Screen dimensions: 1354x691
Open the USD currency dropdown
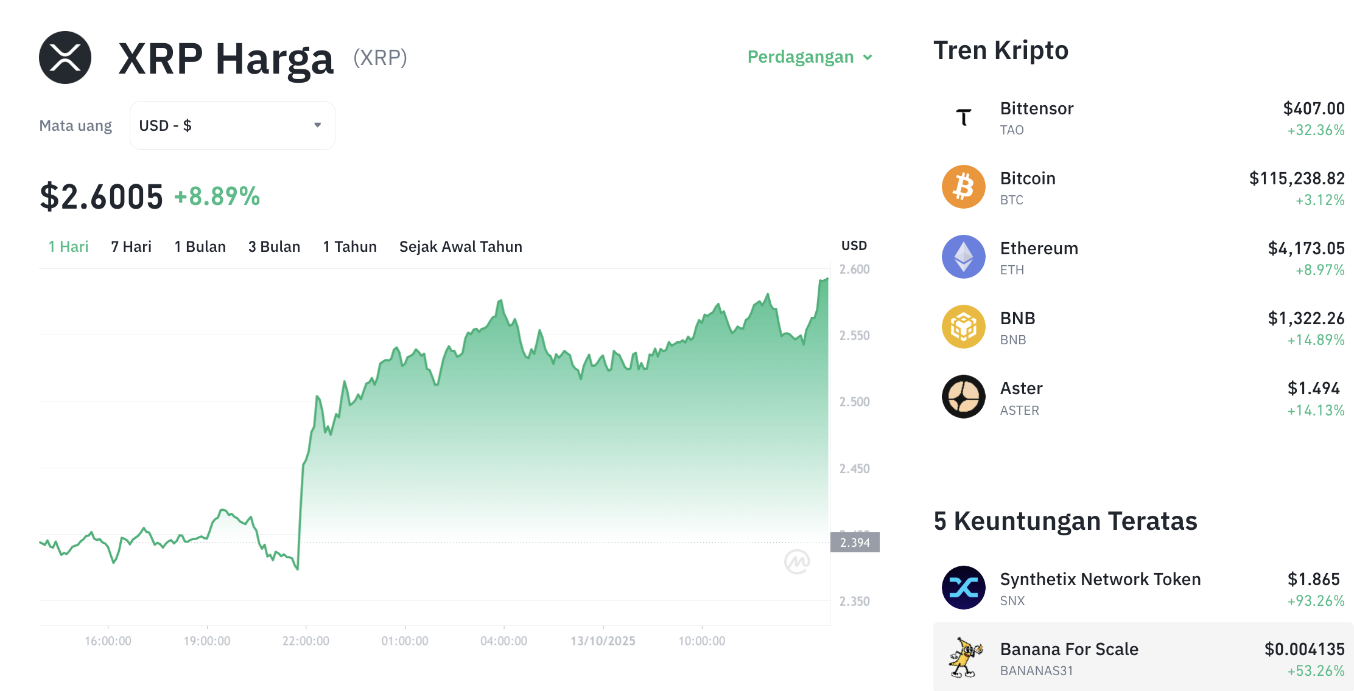point(232,125)
